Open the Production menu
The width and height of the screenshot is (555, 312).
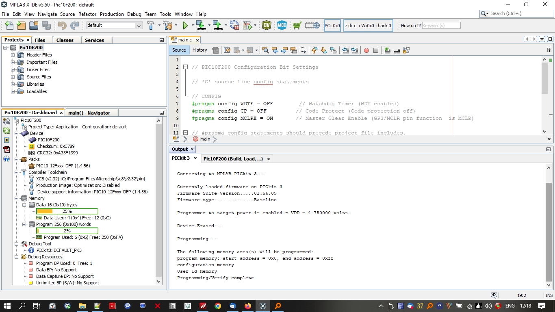click(x=112, y=14)
